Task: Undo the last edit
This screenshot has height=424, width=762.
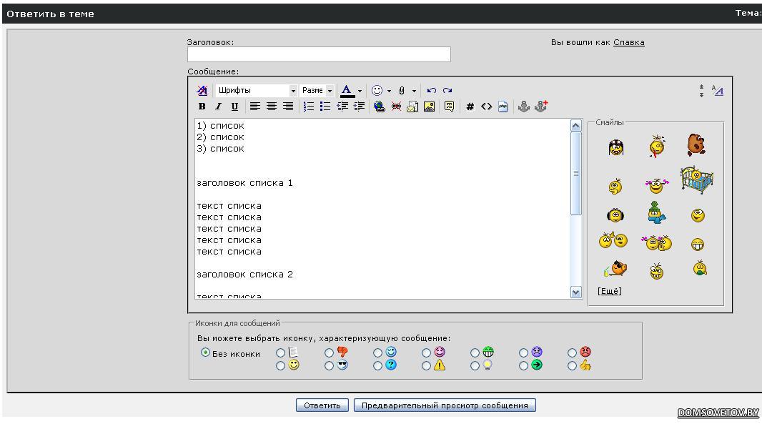Action: click(x=431, y=91)
